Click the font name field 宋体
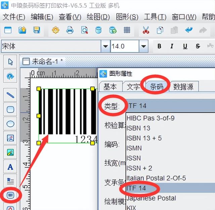 pos(51,46)
